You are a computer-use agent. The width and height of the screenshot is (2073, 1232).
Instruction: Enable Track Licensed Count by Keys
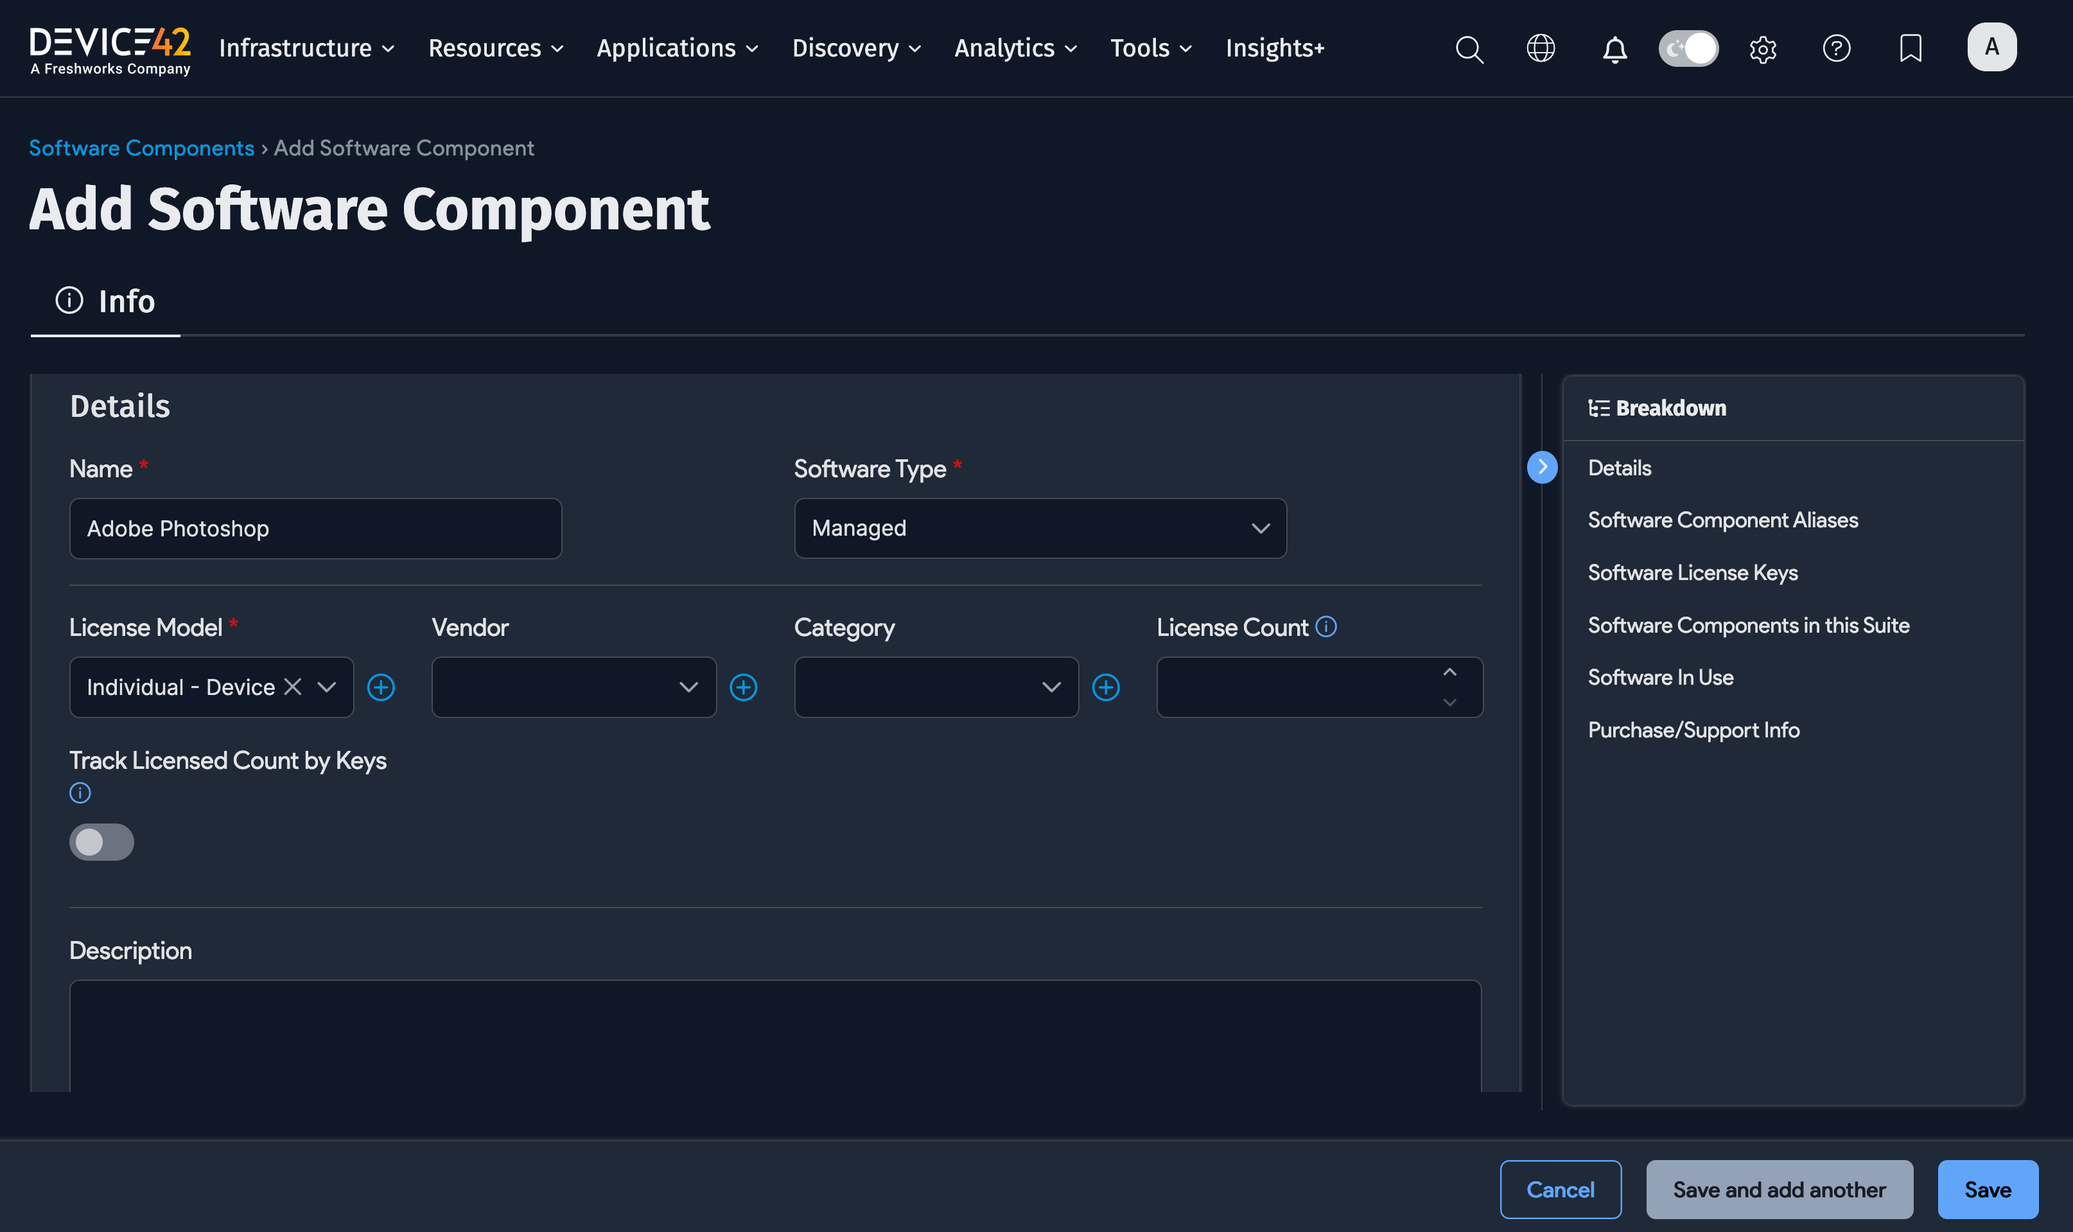101,842
